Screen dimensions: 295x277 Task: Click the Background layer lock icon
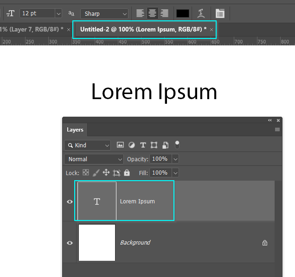[x=265, y=243]
